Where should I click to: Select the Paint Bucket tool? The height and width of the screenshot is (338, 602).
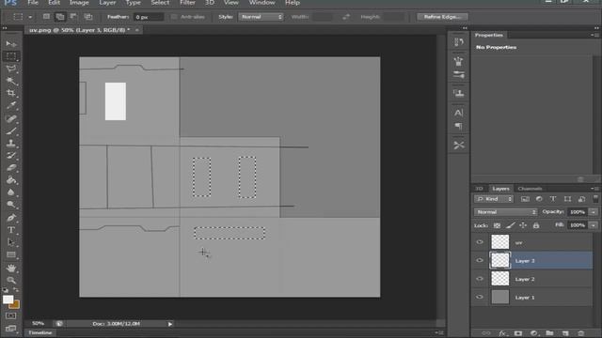(x=10, y=180)
